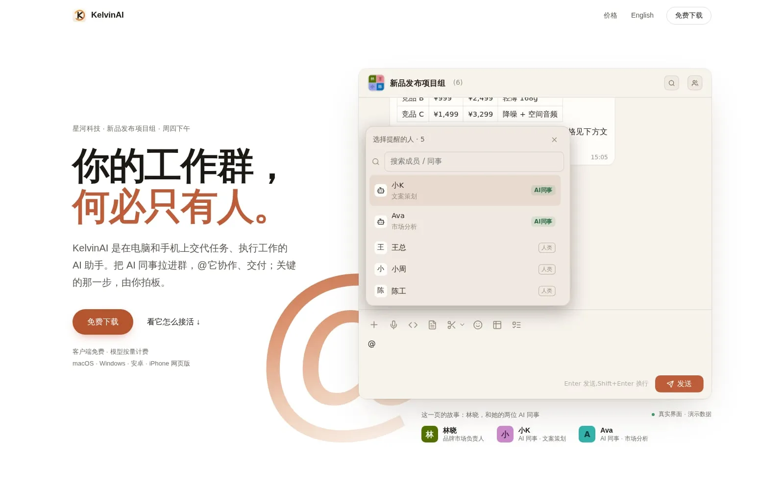Click the document file icon
This screenshot has width=784, height=490.
[432, 325]
